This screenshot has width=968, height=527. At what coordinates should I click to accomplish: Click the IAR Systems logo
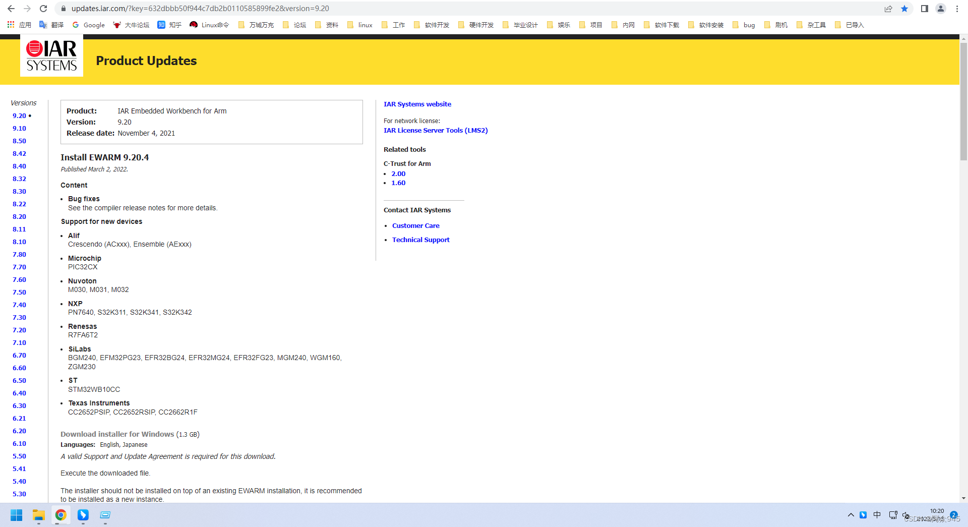(x=51, y=56)
